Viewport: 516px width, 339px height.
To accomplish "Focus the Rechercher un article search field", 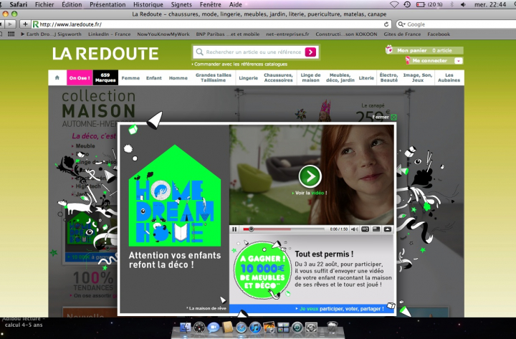I will coord(254,52).
